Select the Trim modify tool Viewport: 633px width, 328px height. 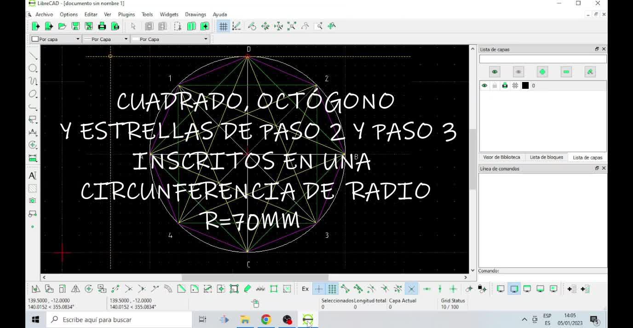pos(128,289)
